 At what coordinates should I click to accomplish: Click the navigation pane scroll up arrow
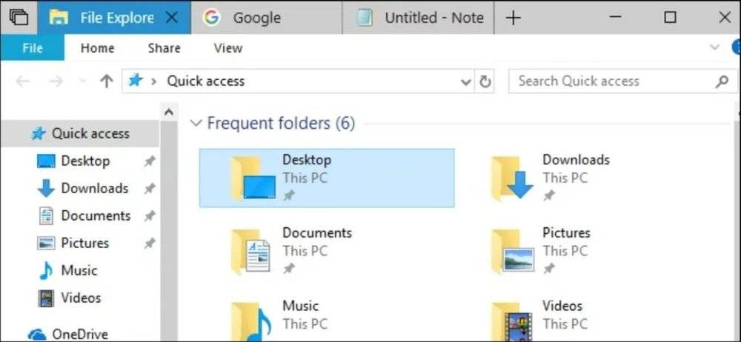[169, 113]
